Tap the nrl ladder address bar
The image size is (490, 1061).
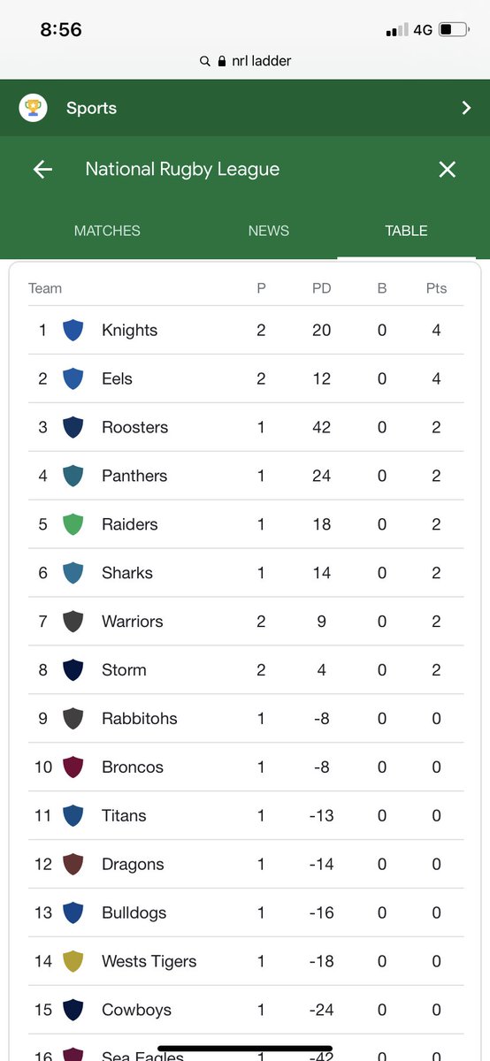pyautogui.click(x=245, y=61)
